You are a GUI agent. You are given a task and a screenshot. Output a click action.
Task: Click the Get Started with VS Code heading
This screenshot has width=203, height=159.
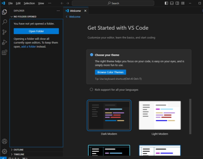coord(118,28)
